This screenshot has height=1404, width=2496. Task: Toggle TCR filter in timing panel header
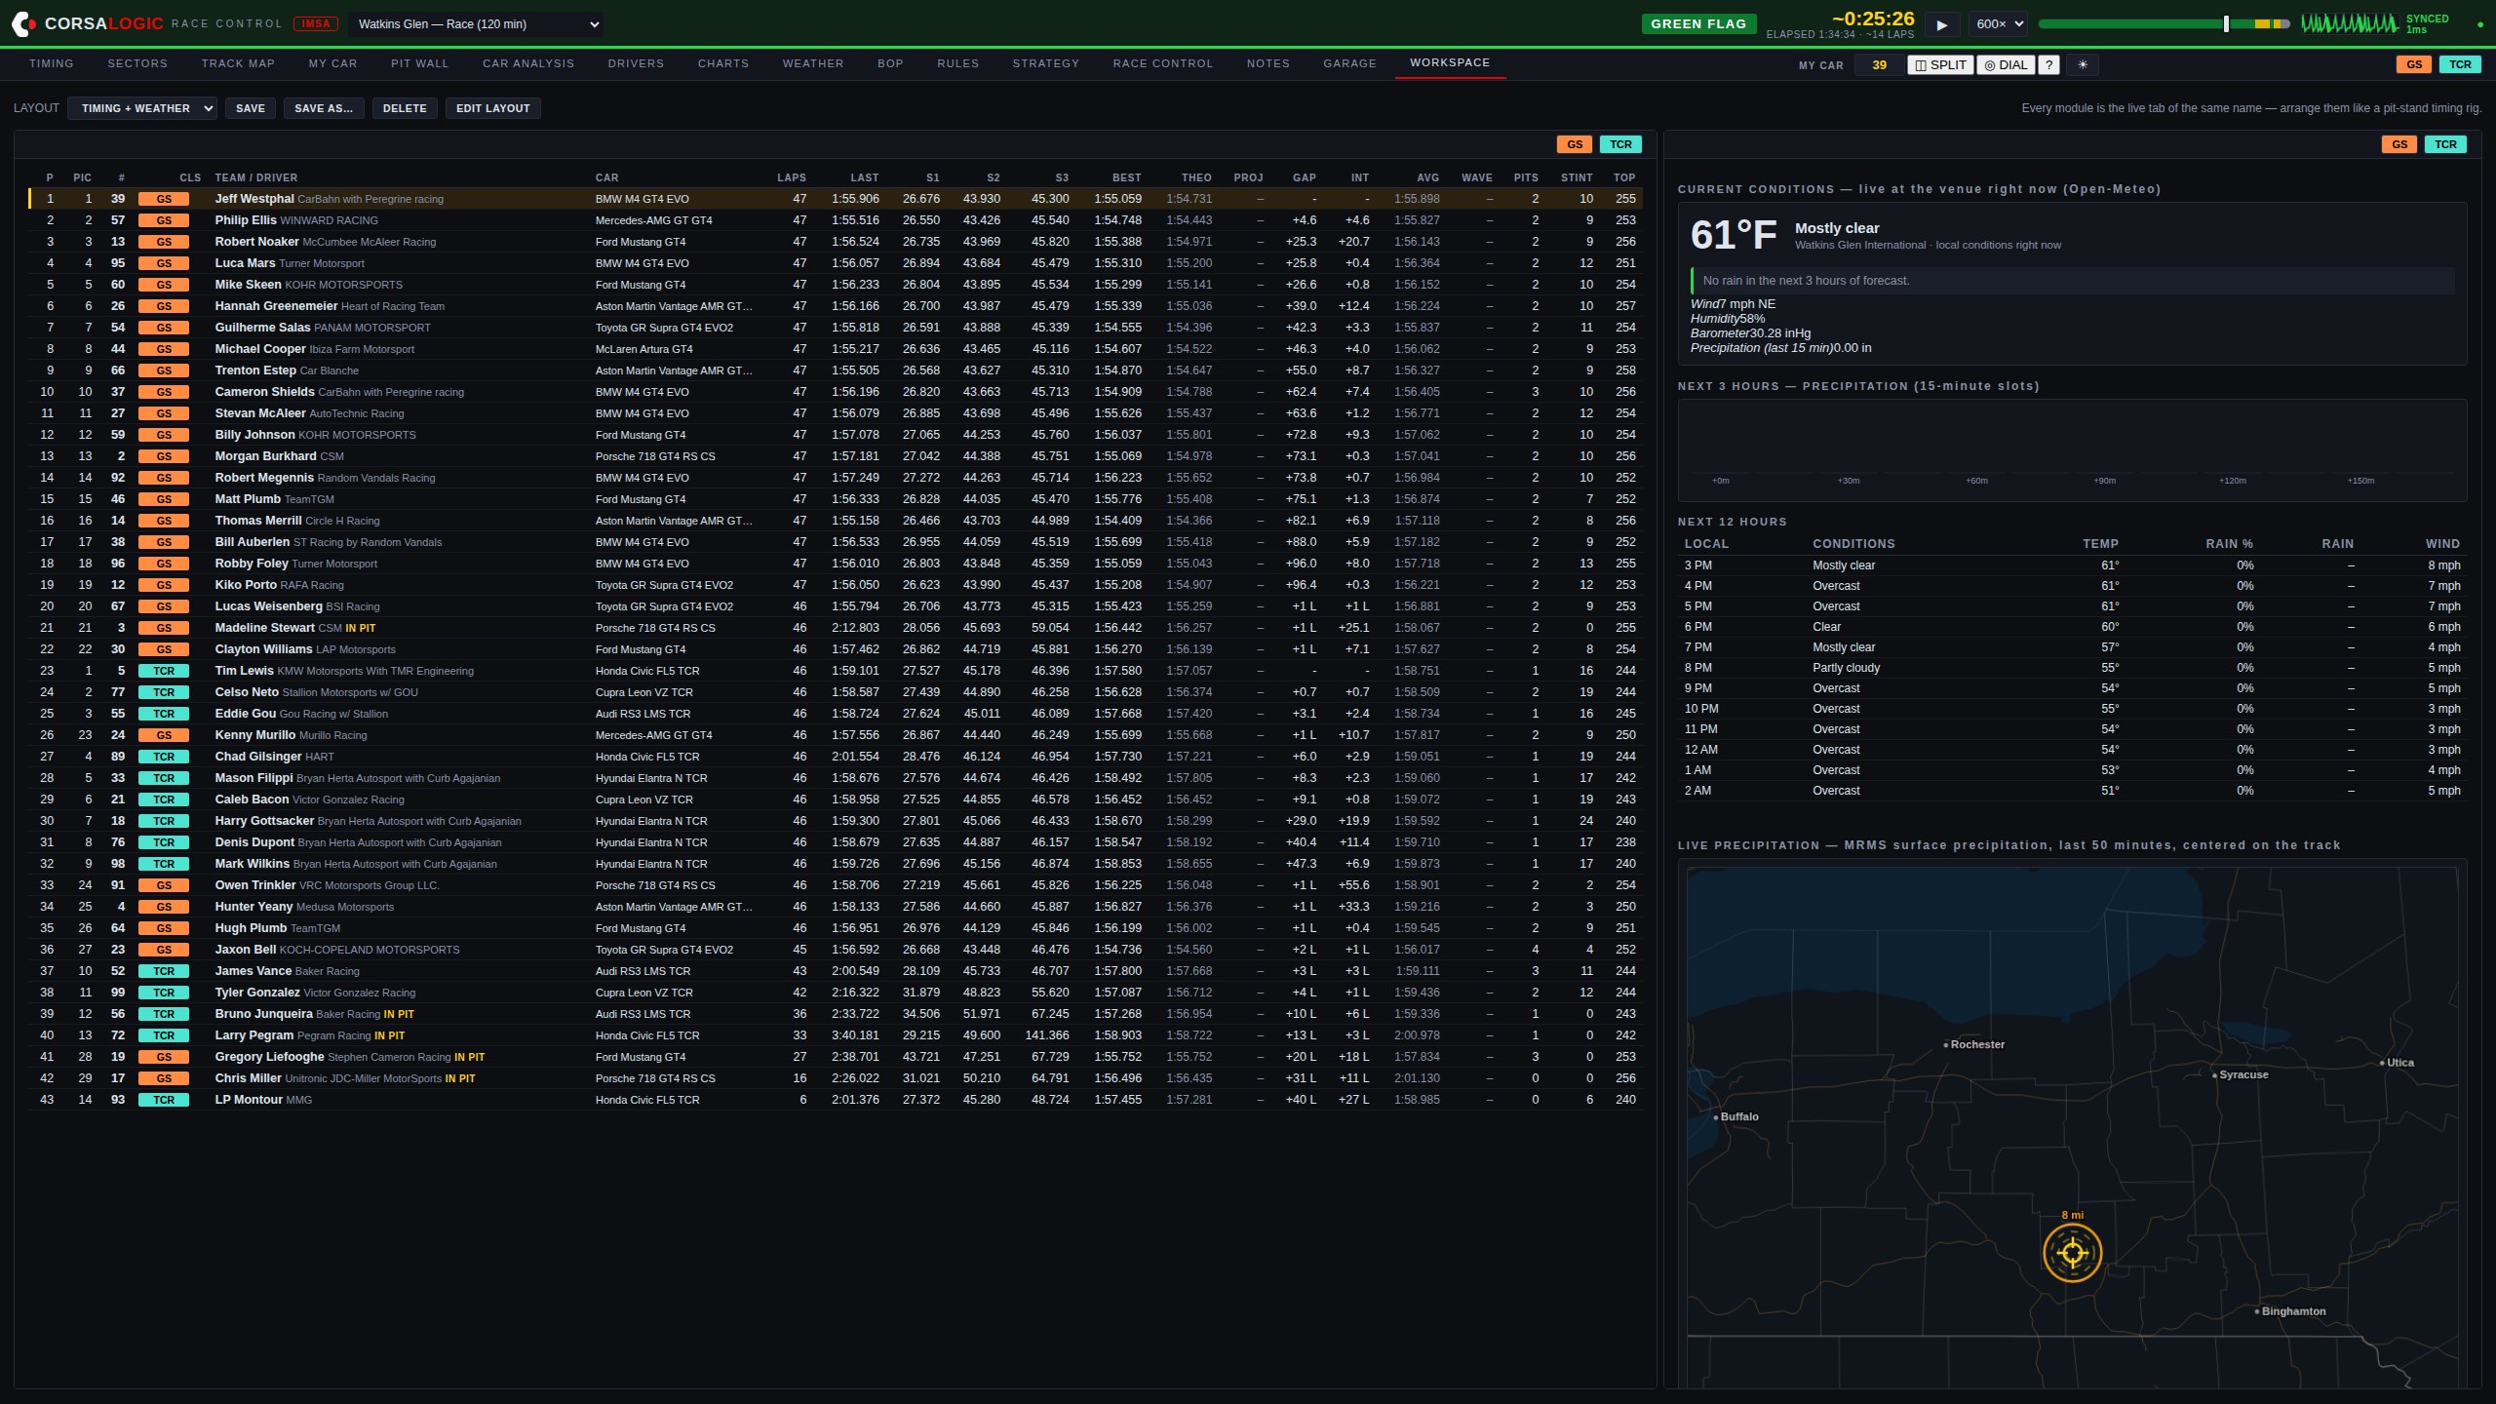tap(1620, 144)
